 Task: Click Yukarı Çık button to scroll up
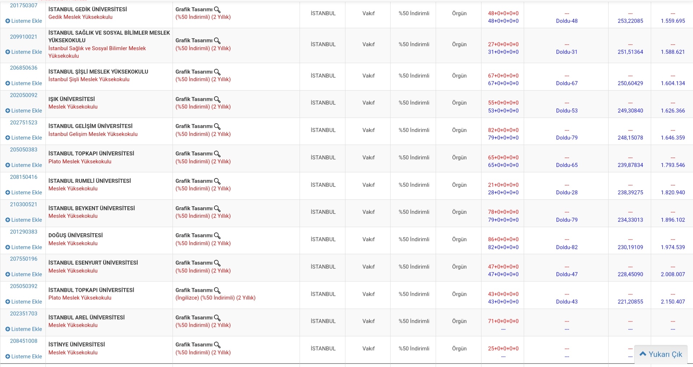(661, 354)
